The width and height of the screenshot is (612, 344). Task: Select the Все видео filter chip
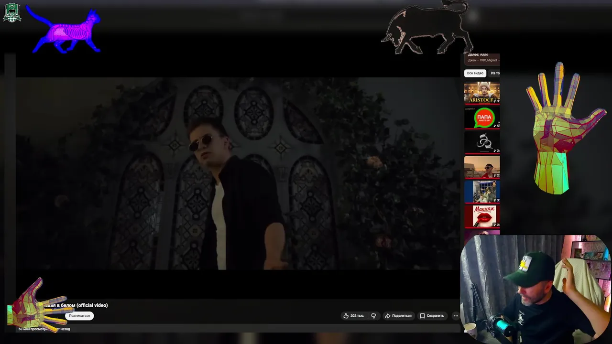pyautogui.click(x=475, y=73)
